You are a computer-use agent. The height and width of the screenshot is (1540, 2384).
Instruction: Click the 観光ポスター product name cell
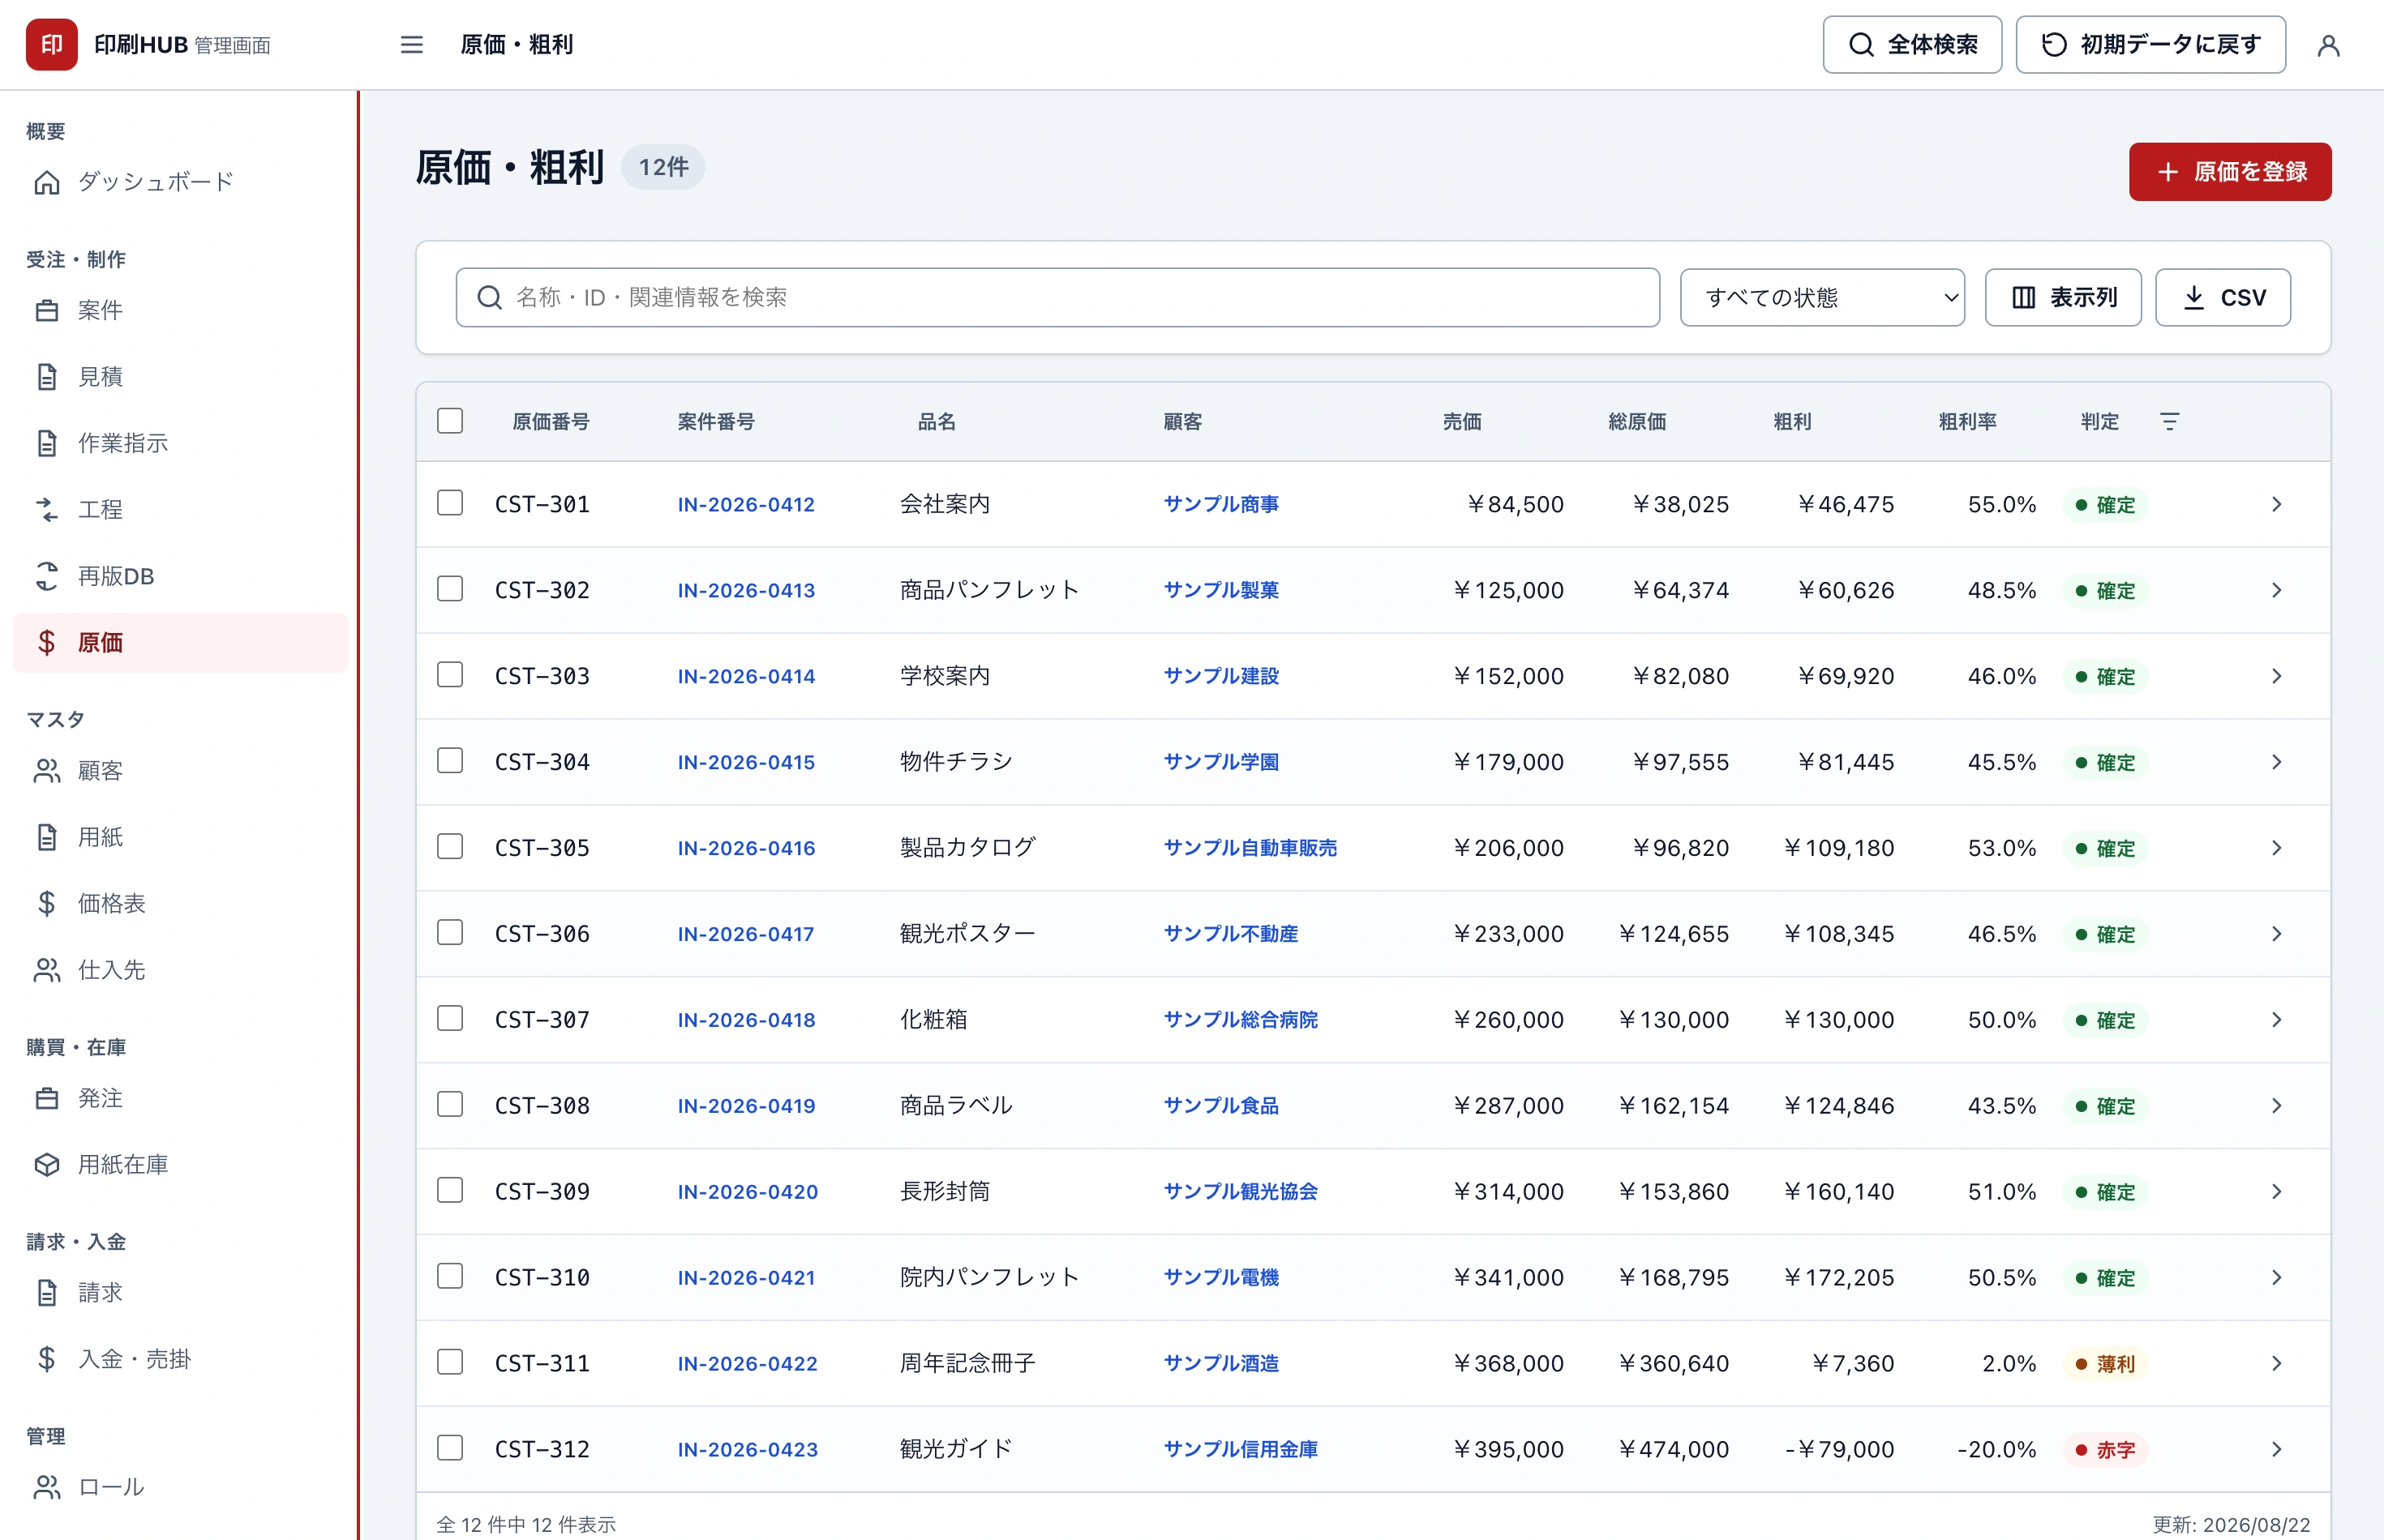tap(967, 935)
